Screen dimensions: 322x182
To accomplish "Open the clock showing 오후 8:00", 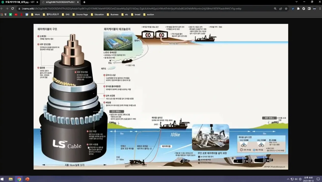I will click(x=309, y=179).
